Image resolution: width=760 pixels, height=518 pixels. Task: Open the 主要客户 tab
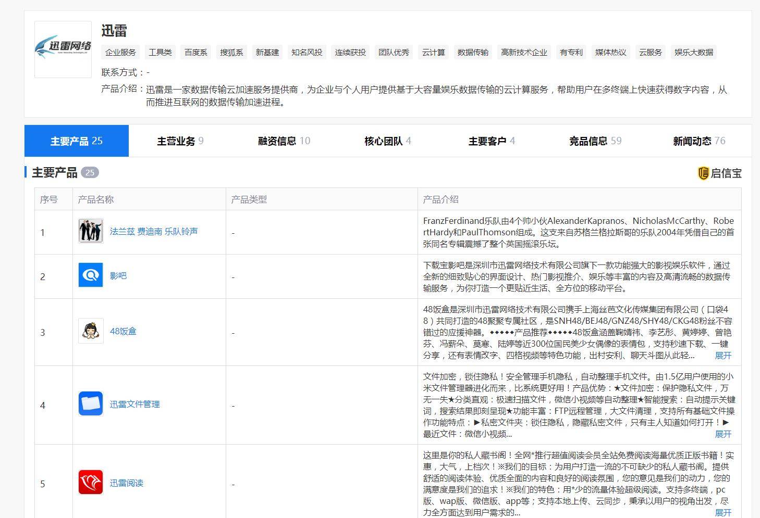click(492, 141)
